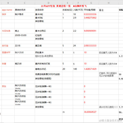Click the total value 36.60664527

90,112
